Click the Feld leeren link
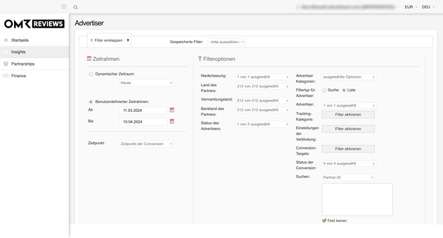 (x=334, y=221)
